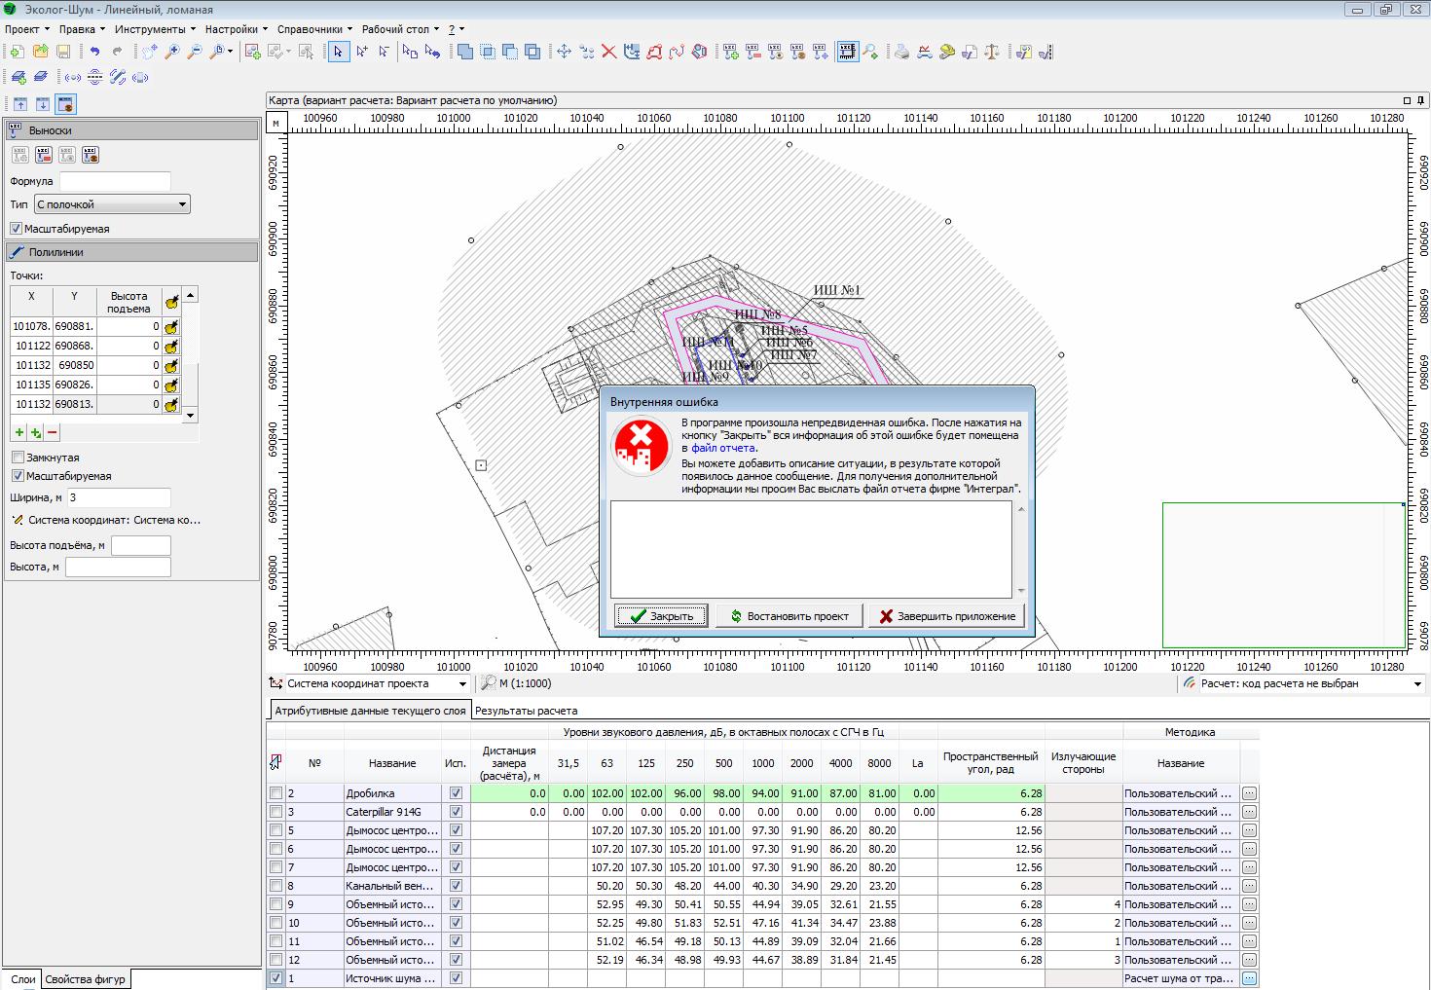The image size is (1431, 990).
Task: Click the Save project floppy disk icon
Action: [x=63, y=52]
